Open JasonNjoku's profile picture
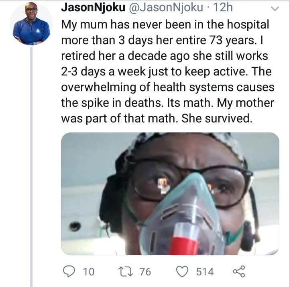This screenshot has width=289, height=287. coord(31,23)
